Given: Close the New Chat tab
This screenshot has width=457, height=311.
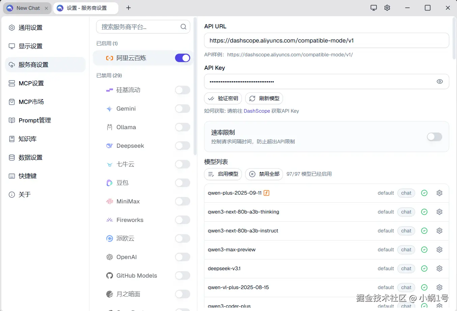Looking at the screenshot, I should point(46,8).
